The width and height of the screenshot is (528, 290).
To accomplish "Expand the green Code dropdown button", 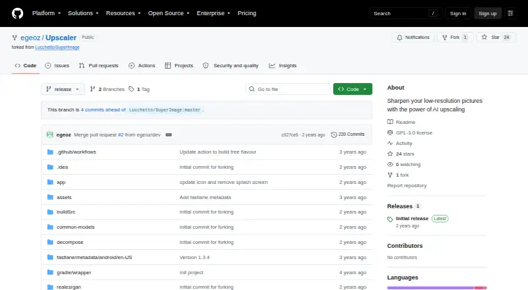I will tap(352, 89).
